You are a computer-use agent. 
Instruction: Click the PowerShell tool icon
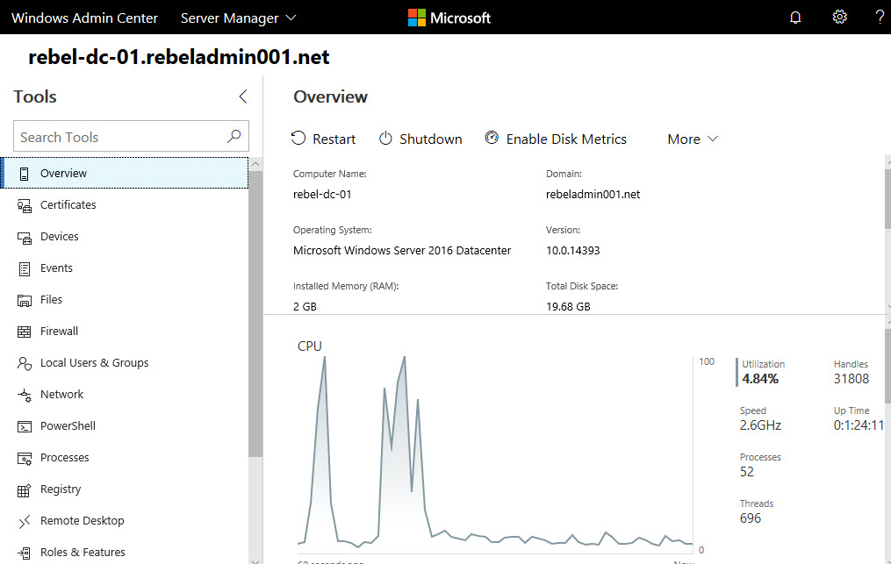[x=24, y=426]
